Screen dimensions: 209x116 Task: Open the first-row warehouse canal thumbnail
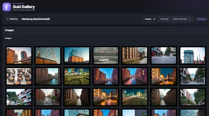click(x=135, y=56)
